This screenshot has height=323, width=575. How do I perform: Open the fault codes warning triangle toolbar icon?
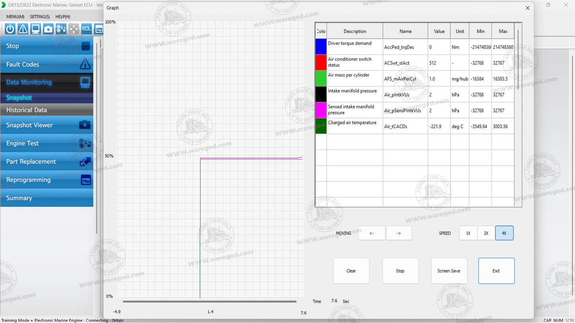(23, 29)
